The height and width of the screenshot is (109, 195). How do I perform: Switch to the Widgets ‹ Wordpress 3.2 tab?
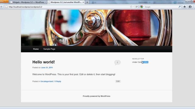[28, 2]
